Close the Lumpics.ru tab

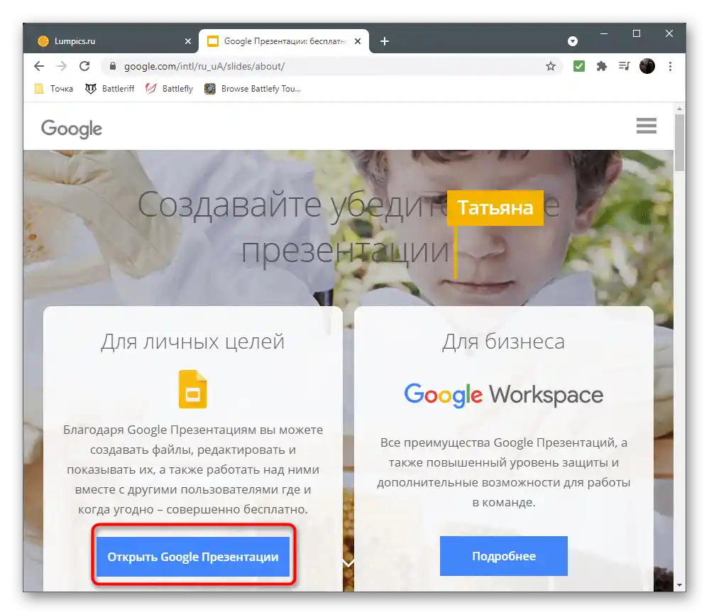188,41
